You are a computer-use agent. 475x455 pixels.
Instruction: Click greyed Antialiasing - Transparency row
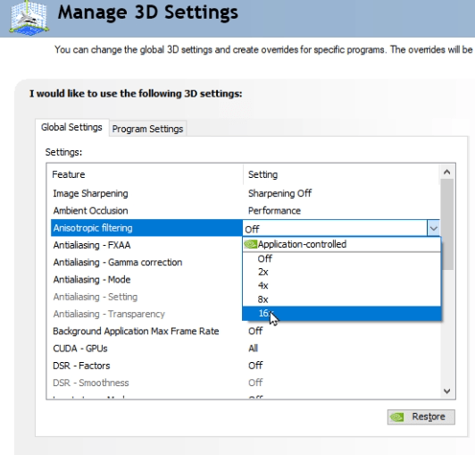(x=146, y=314)
